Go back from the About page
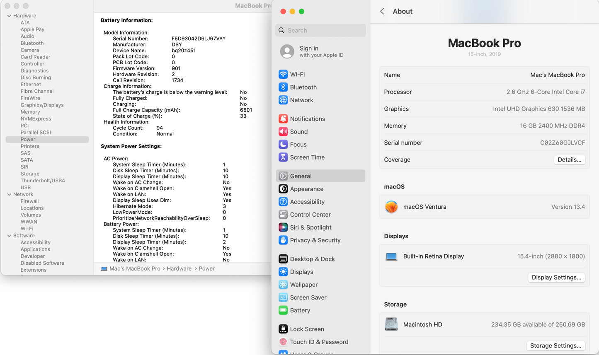Image resolution: width=599 pixels, height=355 pixels. (382, 11)
